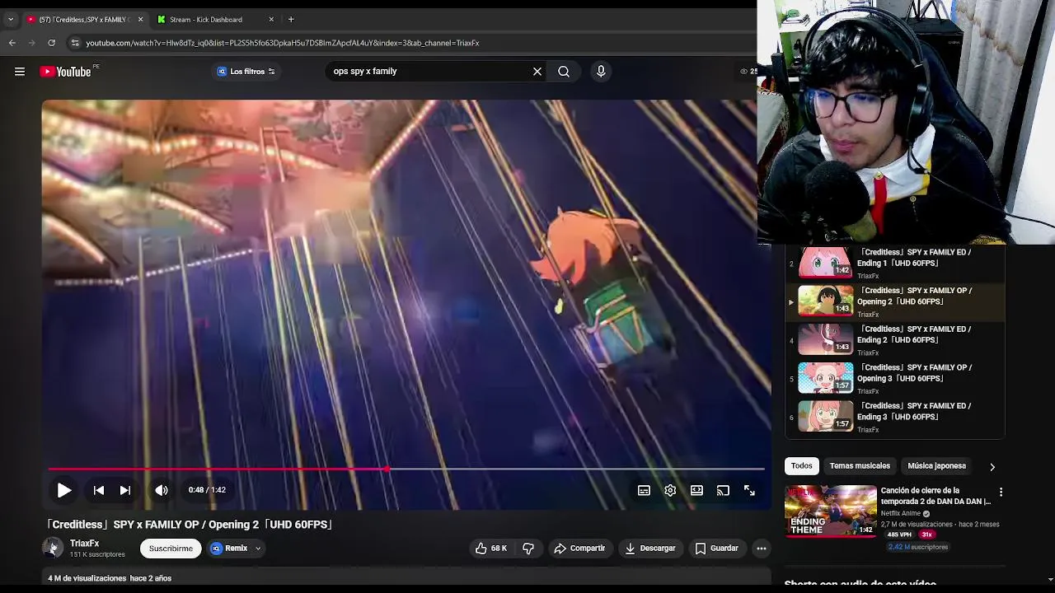Toggle subtitles with the captions icon
The width and height of the screenshot is (1055, 593).
(644, 490)
